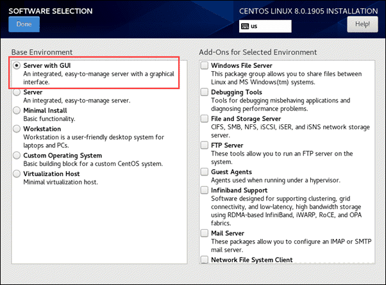Check the File and Storage Server add-on
386x285 pixels.
coord(205,118)
